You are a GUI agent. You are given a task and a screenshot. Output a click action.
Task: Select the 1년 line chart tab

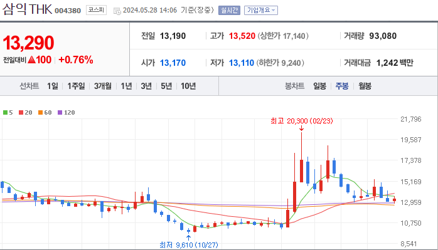tap(126, 86)
